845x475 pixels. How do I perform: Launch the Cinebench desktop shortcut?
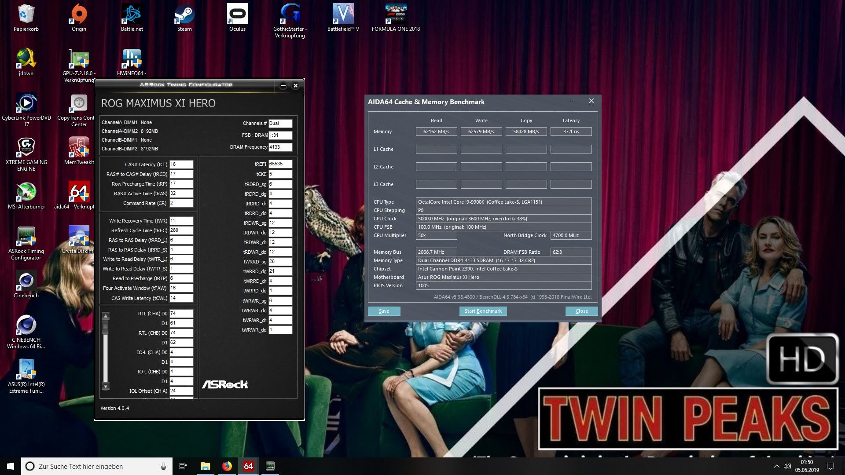(x=26, y=285)
